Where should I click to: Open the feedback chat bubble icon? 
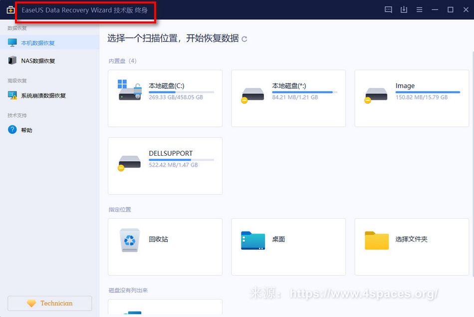pos(388,9)
